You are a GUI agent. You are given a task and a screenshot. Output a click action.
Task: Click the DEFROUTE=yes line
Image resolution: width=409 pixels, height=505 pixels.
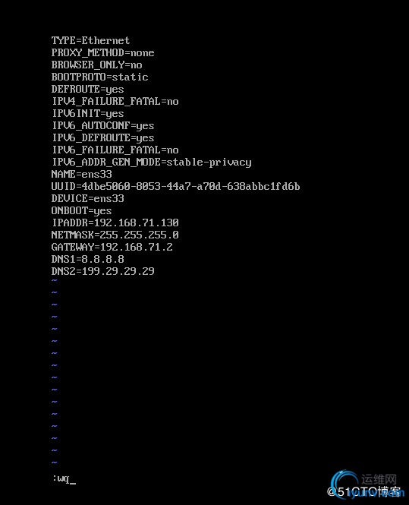tap(87, 89)
